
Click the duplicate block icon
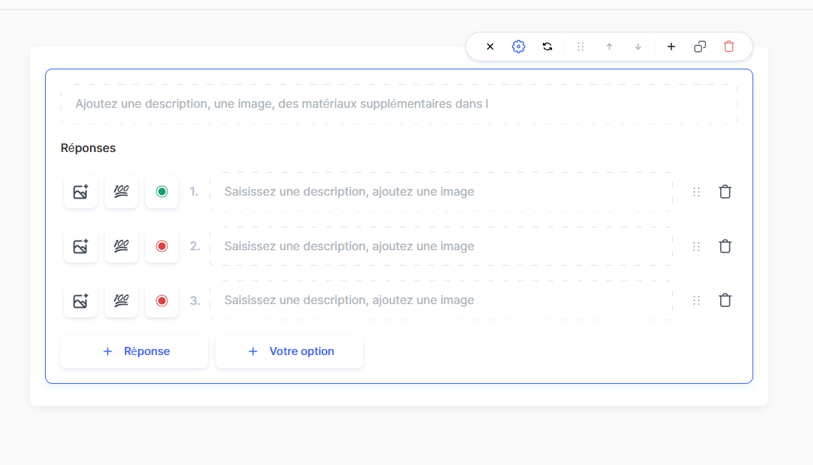pos(700,46)
